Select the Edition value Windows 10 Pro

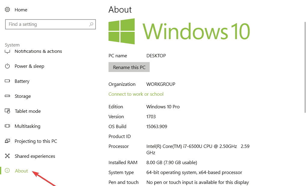(x=163, y=106)
